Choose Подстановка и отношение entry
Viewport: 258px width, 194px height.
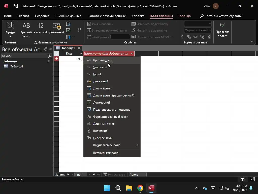click(x=112, y=110)
